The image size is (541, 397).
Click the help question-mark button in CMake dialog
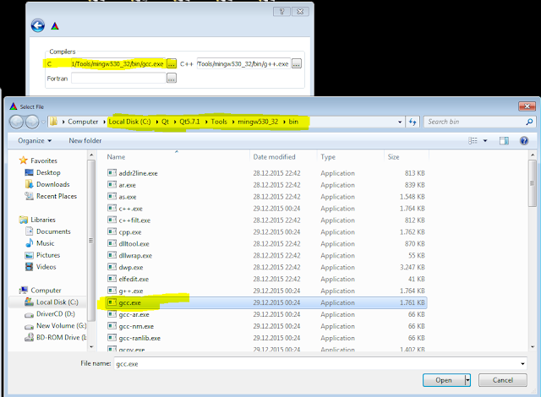click(281, 12)
